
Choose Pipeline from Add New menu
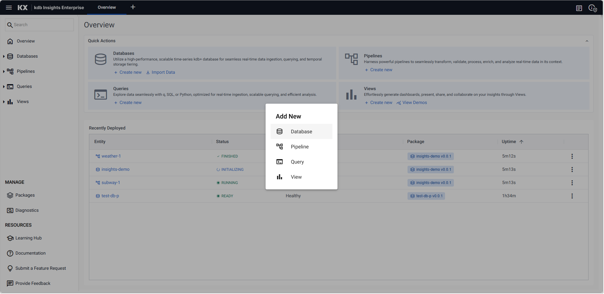coord(300,147)
